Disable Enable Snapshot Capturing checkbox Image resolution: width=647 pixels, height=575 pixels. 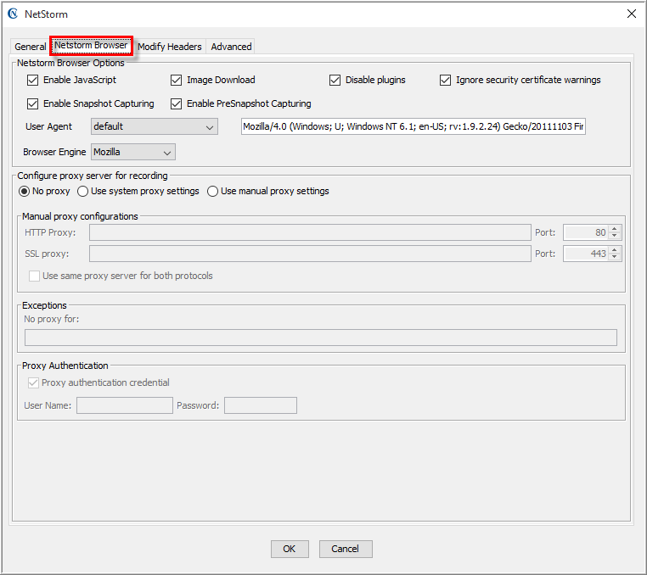coord(32,103)
